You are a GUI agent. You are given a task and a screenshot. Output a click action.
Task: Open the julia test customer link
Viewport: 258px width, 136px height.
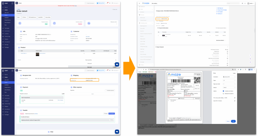[88, 36]
